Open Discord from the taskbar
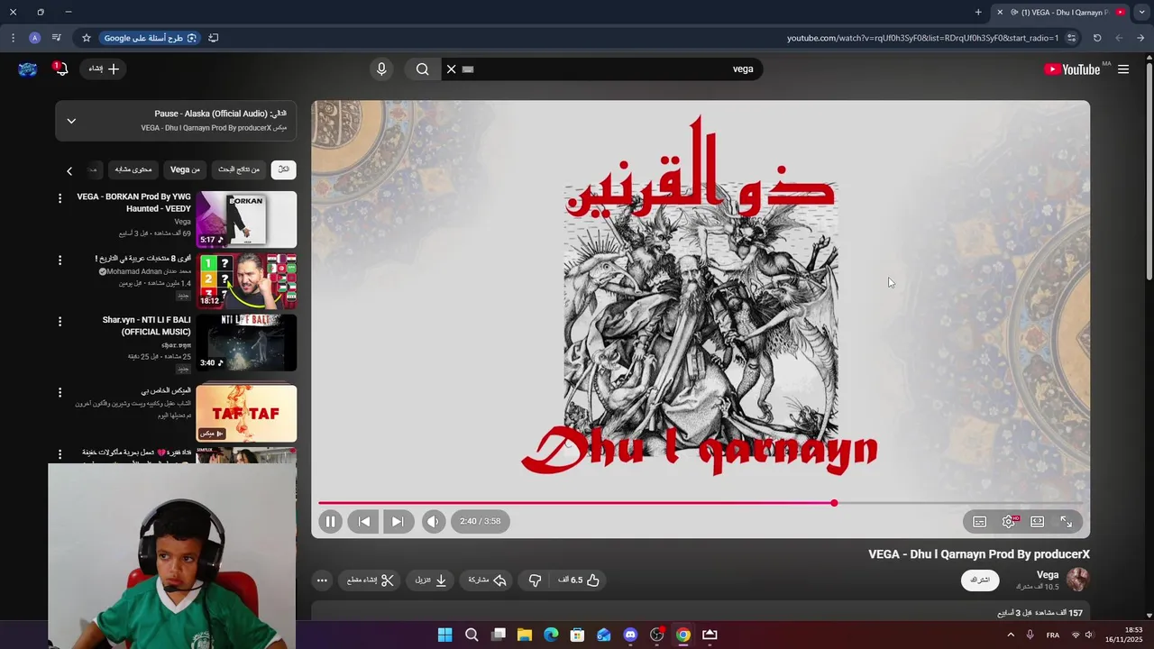 (x=630, y=635)
